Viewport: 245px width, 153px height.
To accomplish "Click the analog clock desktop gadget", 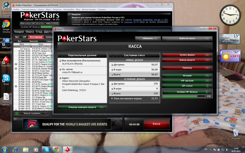I will pyautogui.click(x=230, y=15).
